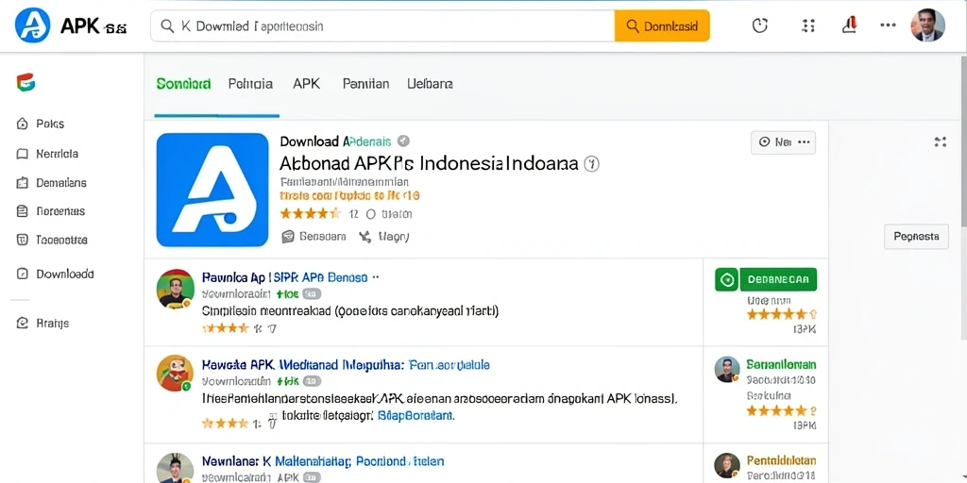The width and height of the screenshot is (967, 483).
Task: Open the blue Bİapßoratam link
Action: pyautogui.click(x=416, y=416)
